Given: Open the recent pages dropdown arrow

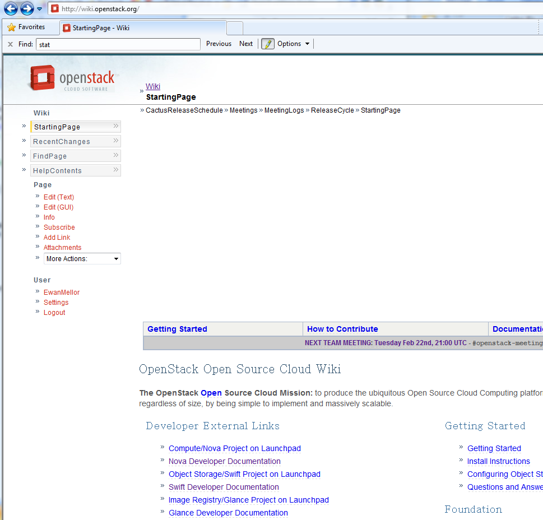Looking at the screenshot, I should (x=40, y=9).
